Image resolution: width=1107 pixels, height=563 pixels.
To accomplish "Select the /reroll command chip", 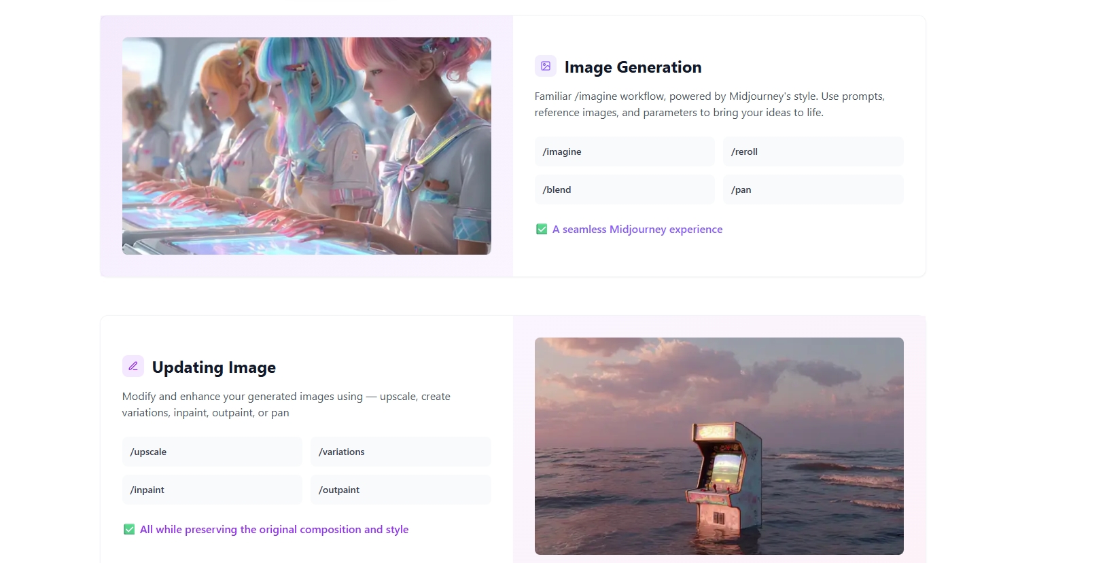I will coord(813,151).
